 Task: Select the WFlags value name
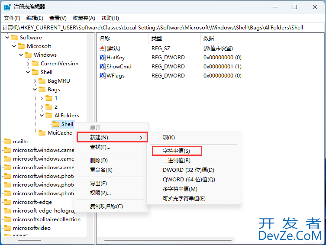(116, 76)
